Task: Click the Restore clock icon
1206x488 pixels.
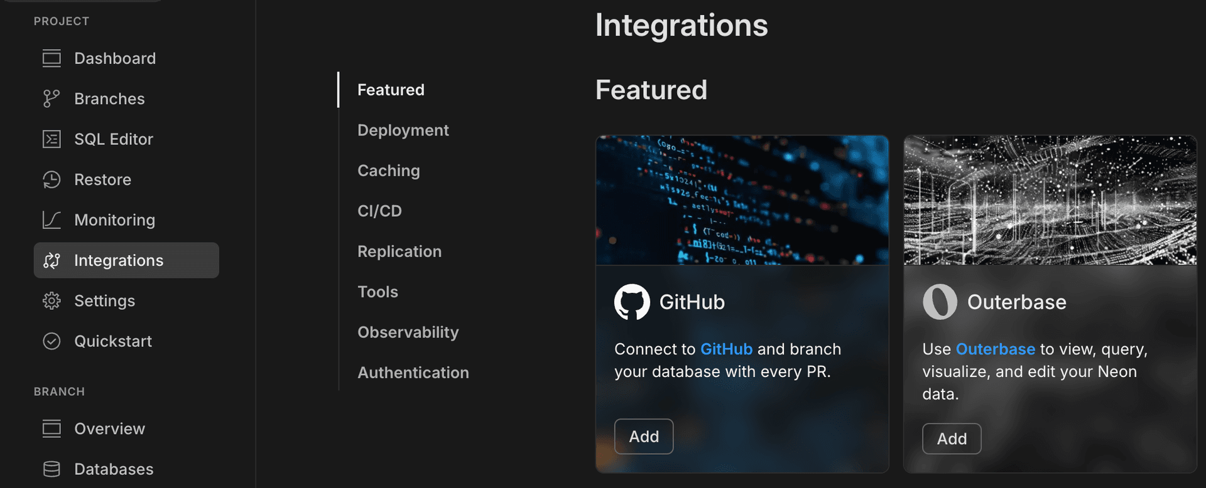Action: pyautogui.click(x=52, y=179)
